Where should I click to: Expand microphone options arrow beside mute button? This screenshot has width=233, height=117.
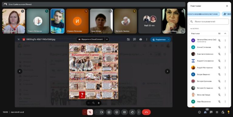click(85, 112)
